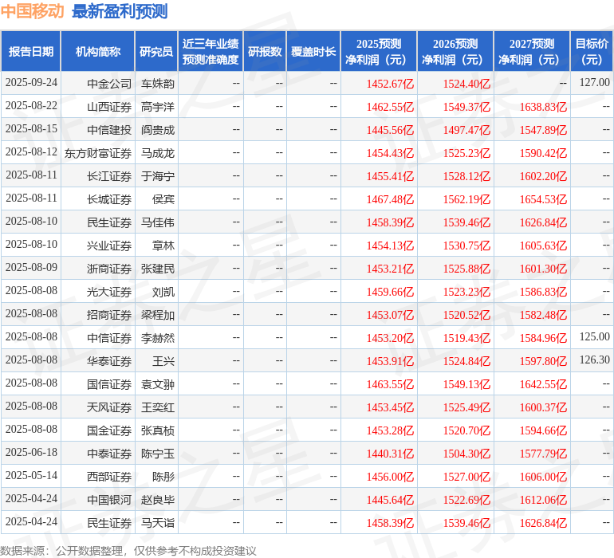
Task: Click the 近三年业绩预测准确度 header
Action: click(211, 52)
